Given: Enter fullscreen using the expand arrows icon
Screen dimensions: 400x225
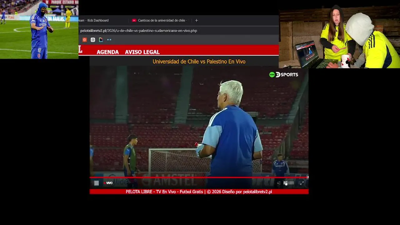Looking at the screenshot, I should (302, 183).
